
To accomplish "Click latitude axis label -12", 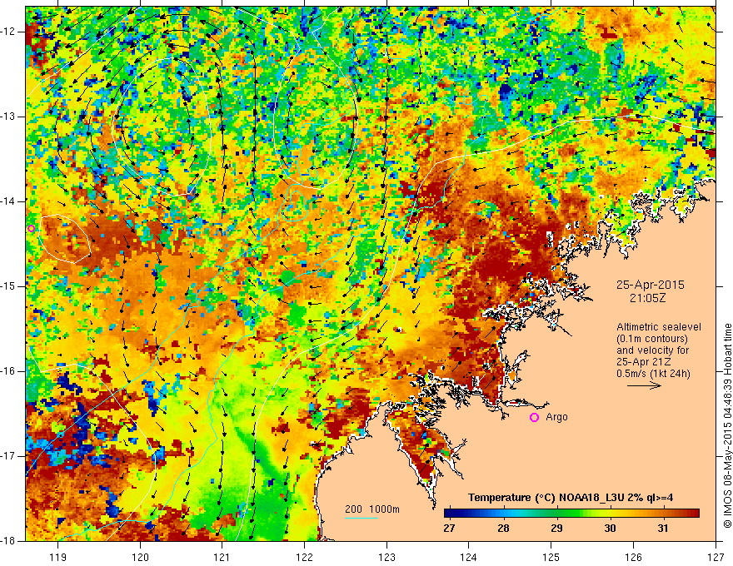I will tap(8, 32).
